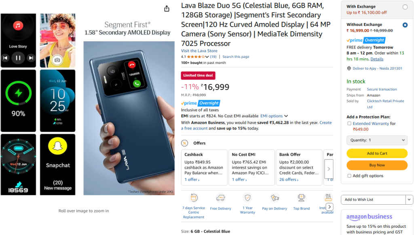Select the Snapchat notification image thumbnail

[57, 163]
